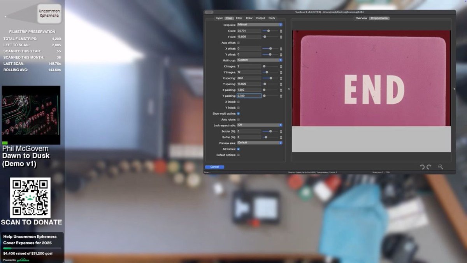Click the 'TOTAL FILMSTRIPS' counter row

point(32,39)
